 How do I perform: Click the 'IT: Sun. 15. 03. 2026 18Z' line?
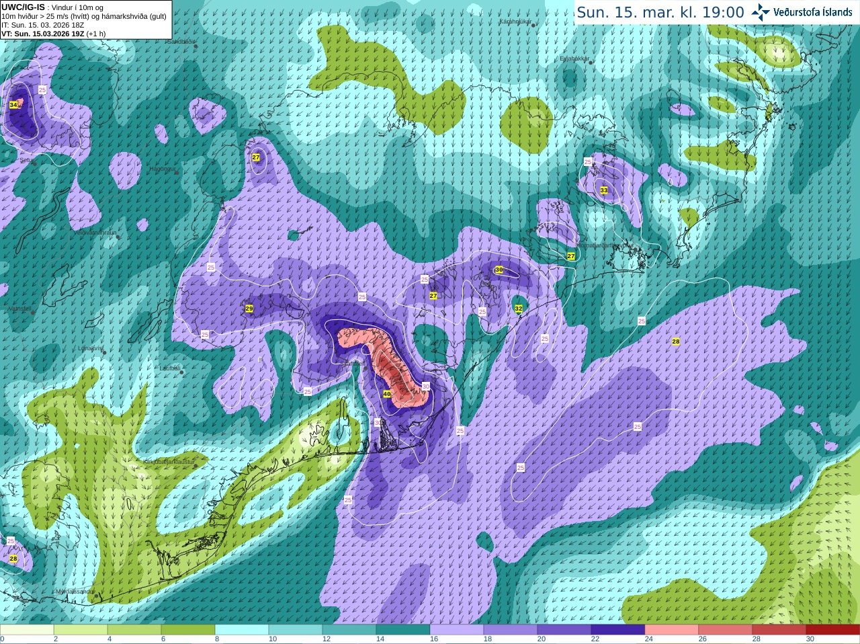point(42,25)
